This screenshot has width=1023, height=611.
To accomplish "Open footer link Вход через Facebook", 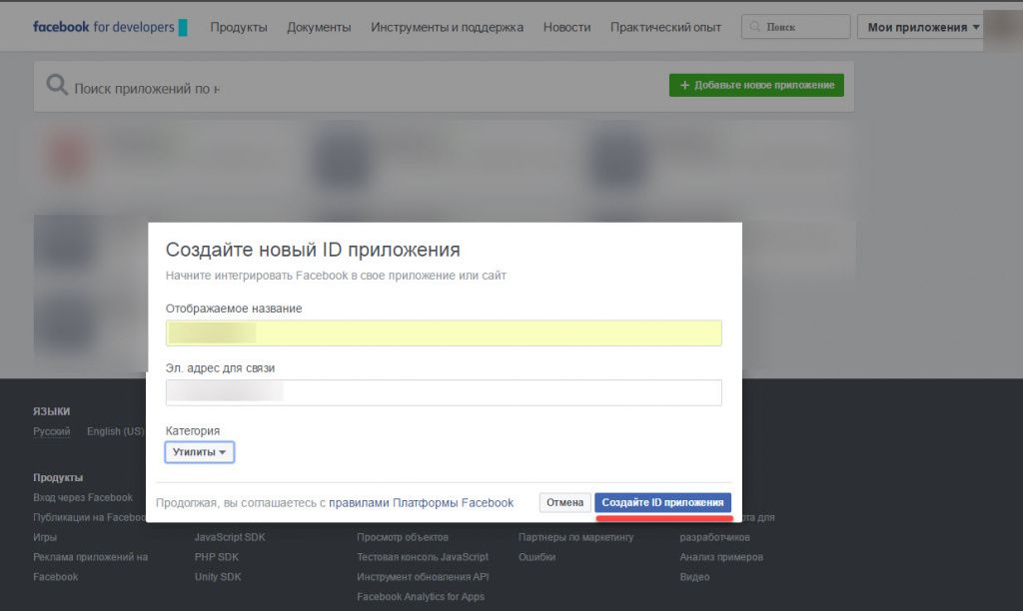I will click(x=83, y=497).
